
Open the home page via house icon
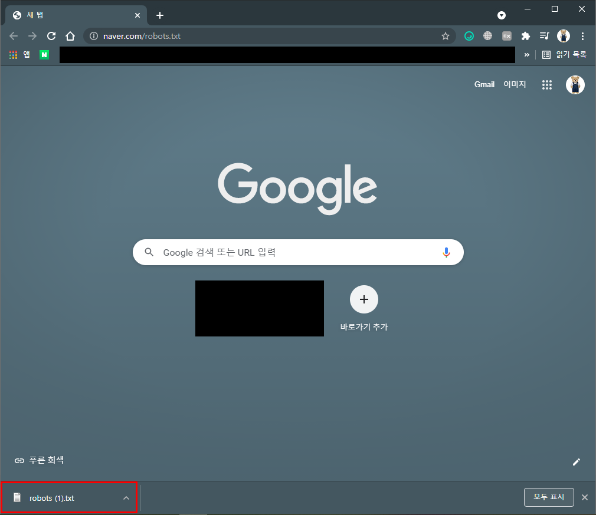click(70, 36)
